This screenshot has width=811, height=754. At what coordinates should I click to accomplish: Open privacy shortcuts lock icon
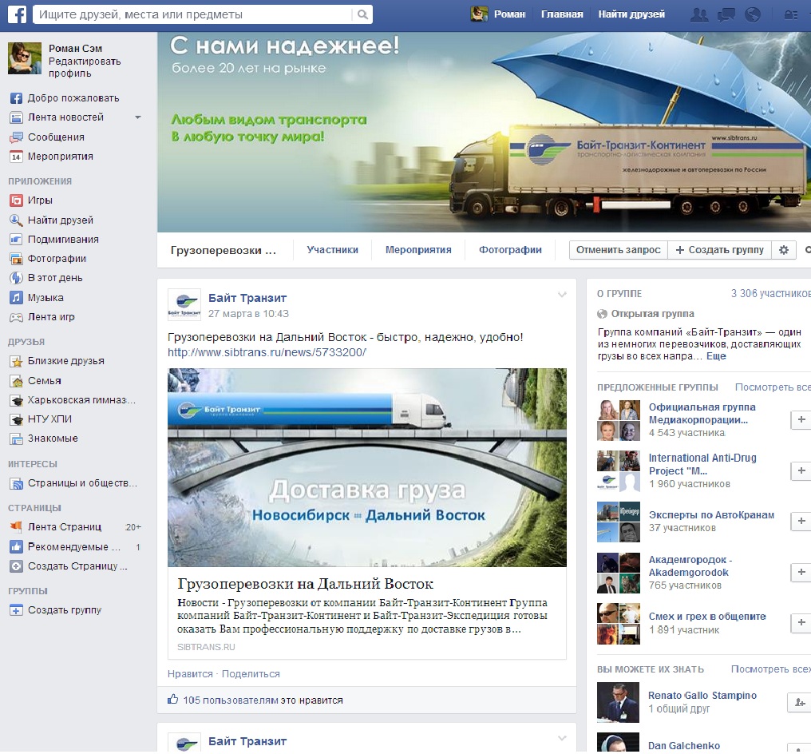tap(791, 14)
